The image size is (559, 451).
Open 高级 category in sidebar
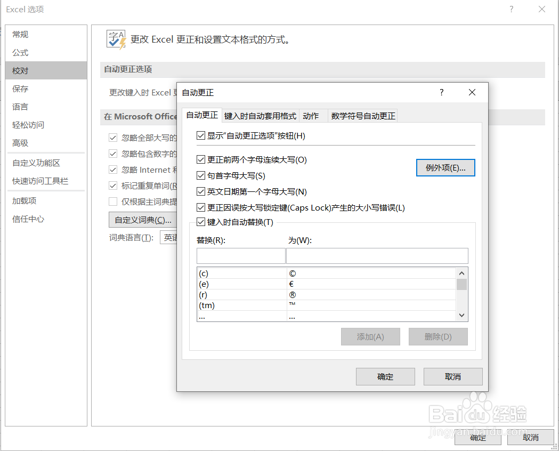[x=46, y=143]
